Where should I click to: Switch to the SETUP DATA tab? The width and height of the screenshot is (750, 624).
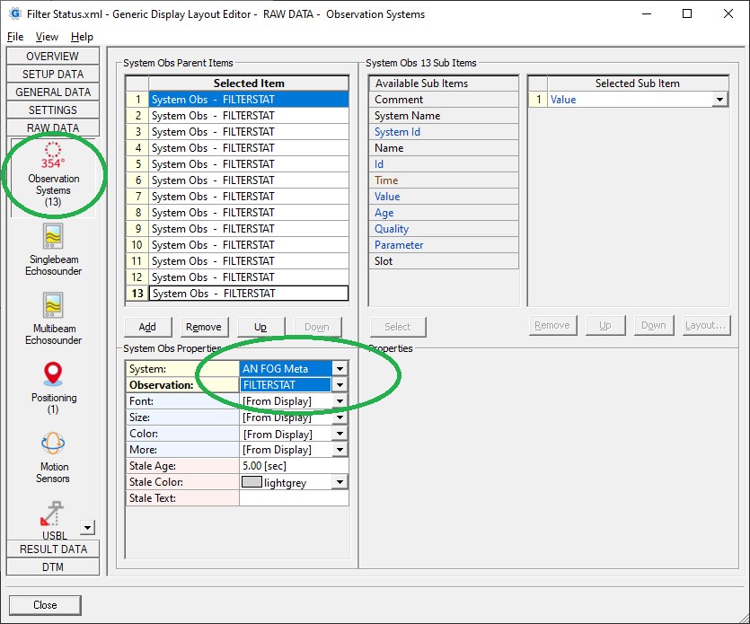pos(53,75)
